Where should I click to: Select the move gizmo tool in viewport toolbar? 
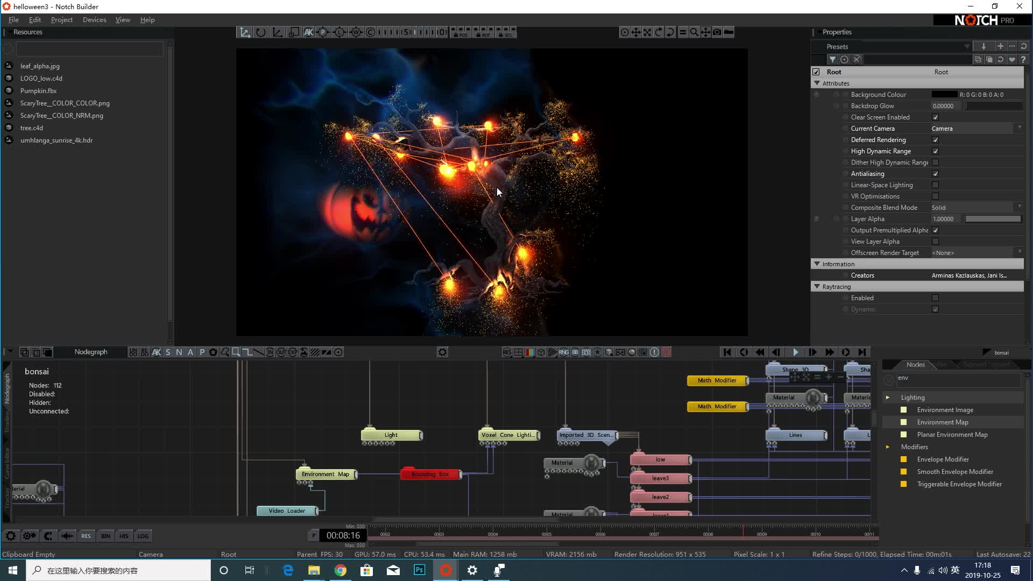tap(245, 32)
